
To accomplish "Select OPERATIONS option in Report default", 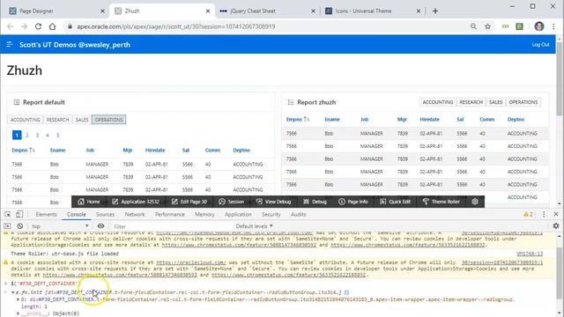I will [108, 120].
